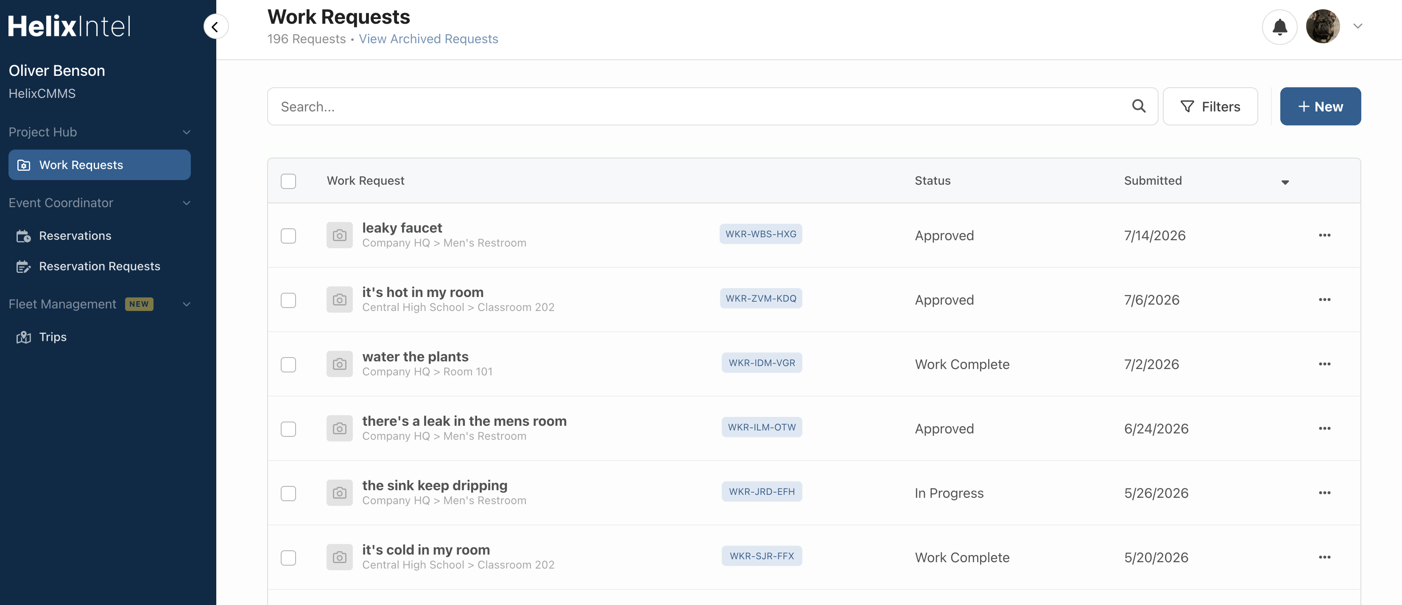Open the user avatar profile picture
The image size is (1402, 605).
pyautogui.click(x=1323, y=26)
